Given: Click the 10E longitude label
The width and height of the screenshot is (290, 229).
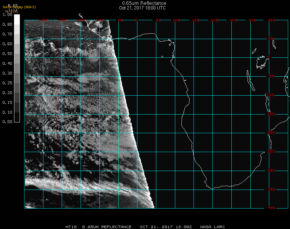Looking at the screenshot, I should tap(176, 20).
